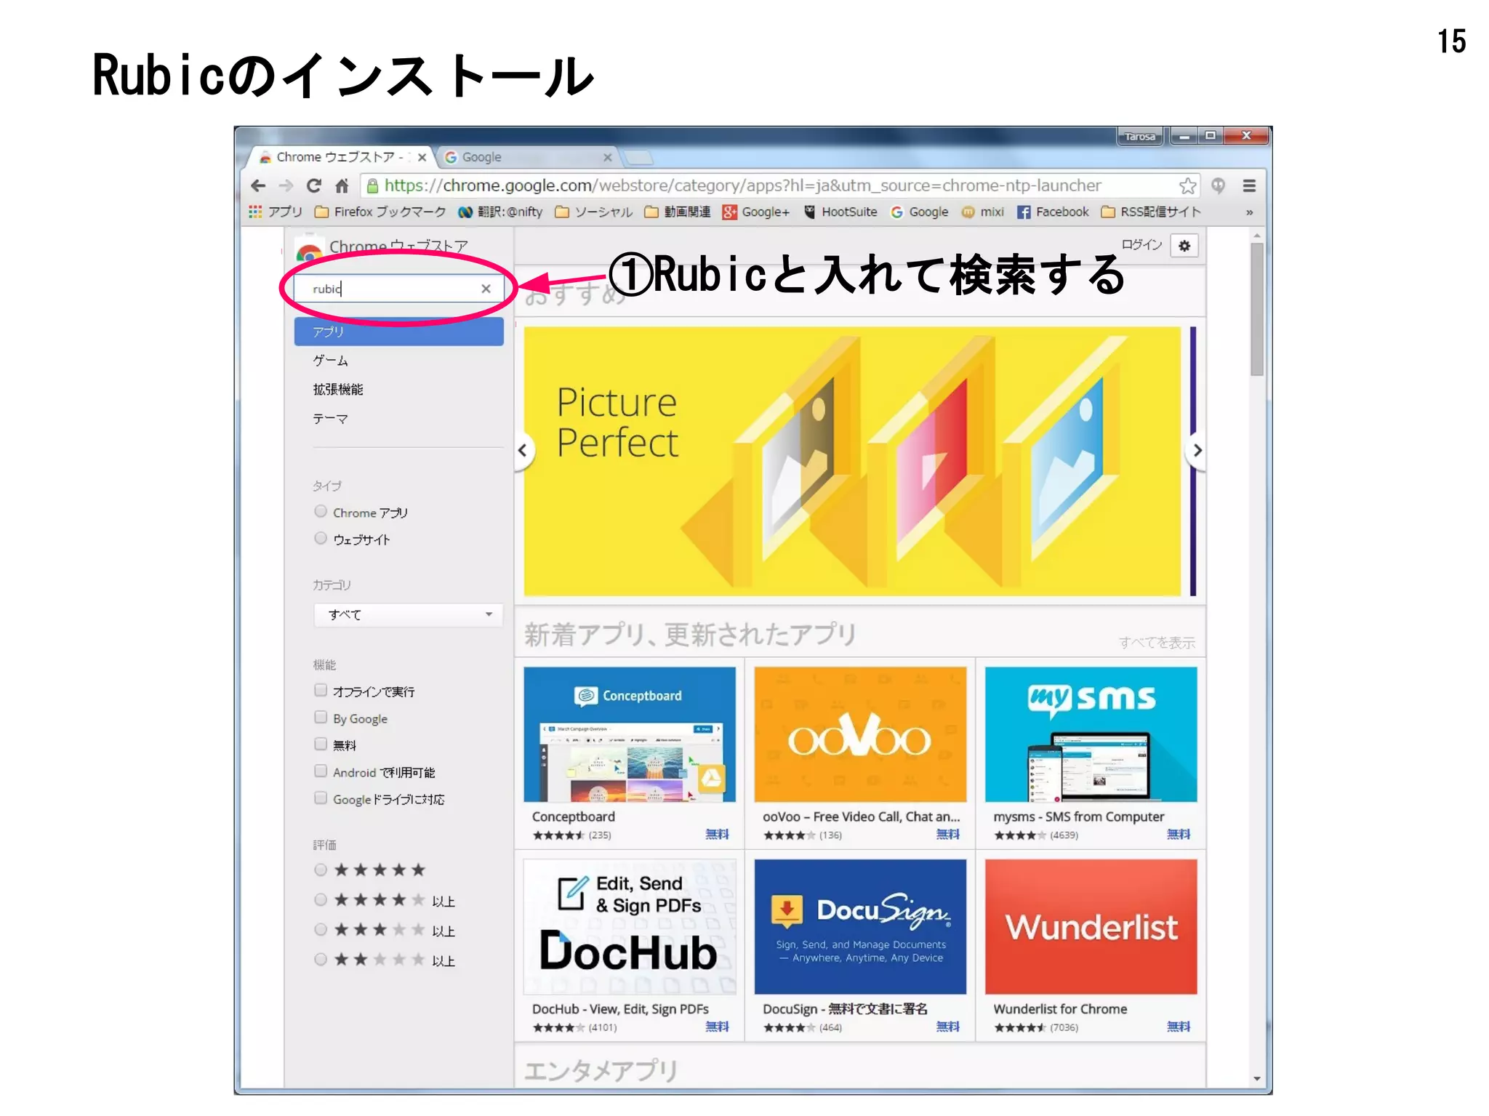Click 無料 on the Wunderlist card
The width and height of the screenshot is (1489, 1116).
point(1179,1027)
